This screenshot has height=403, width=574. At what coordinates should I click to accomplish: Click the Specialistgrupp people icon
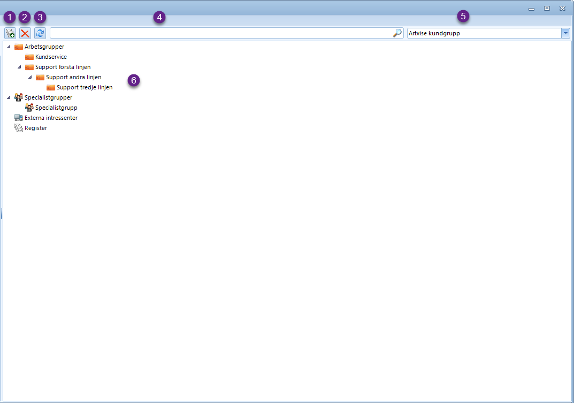pyautogui.click(x=29, y=108)
